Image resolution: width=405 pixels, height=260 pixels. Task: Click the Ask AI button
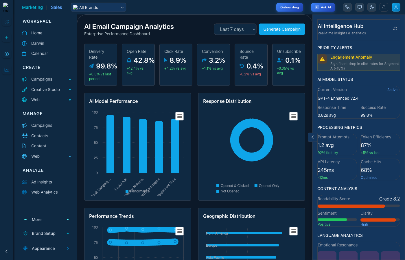pos(323,7)
